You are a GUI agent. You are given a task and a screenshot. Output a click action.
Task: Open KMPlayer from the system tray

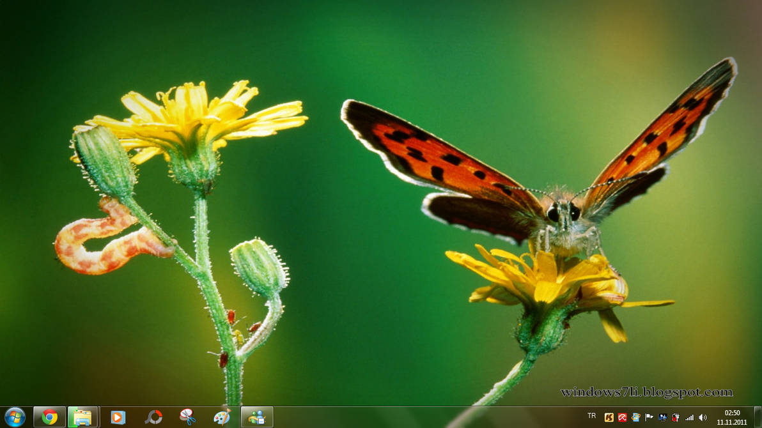click(x=609, y=417)
